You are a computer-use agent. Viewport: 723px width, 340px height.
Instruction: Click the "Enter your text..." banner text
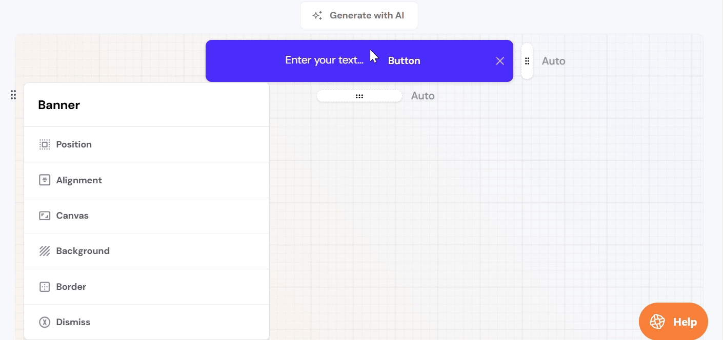[x=324, y=60]
